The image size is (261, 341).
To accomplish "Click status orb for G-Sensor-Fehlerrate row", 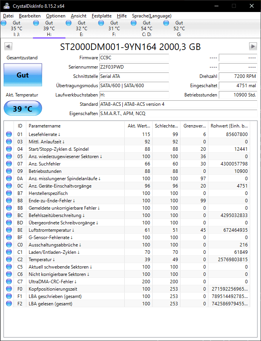I will pyautogui.click(x=9, y=238).
